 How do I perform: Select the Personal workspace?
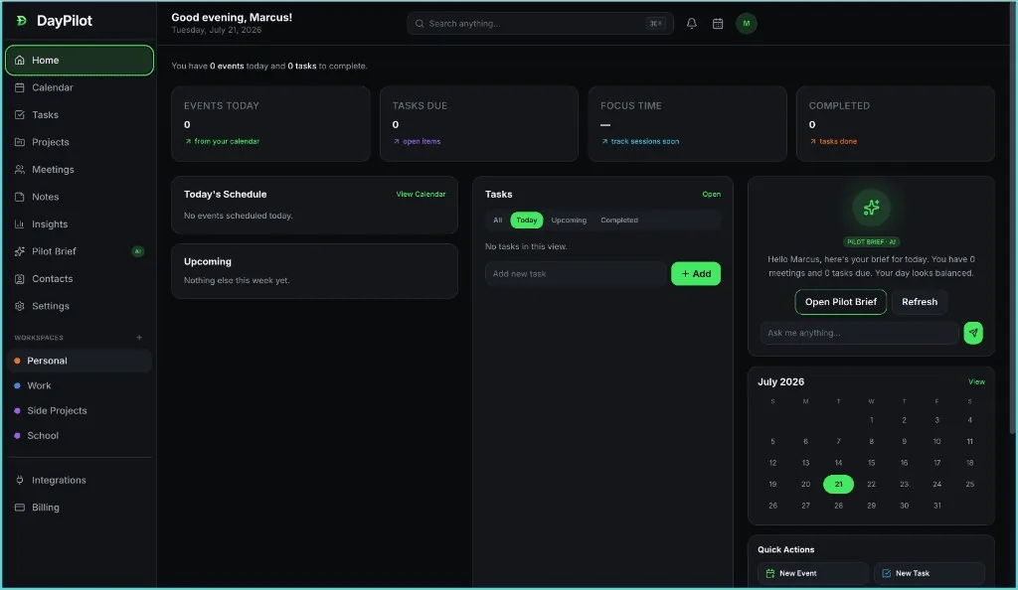click(x=80, y=362)
